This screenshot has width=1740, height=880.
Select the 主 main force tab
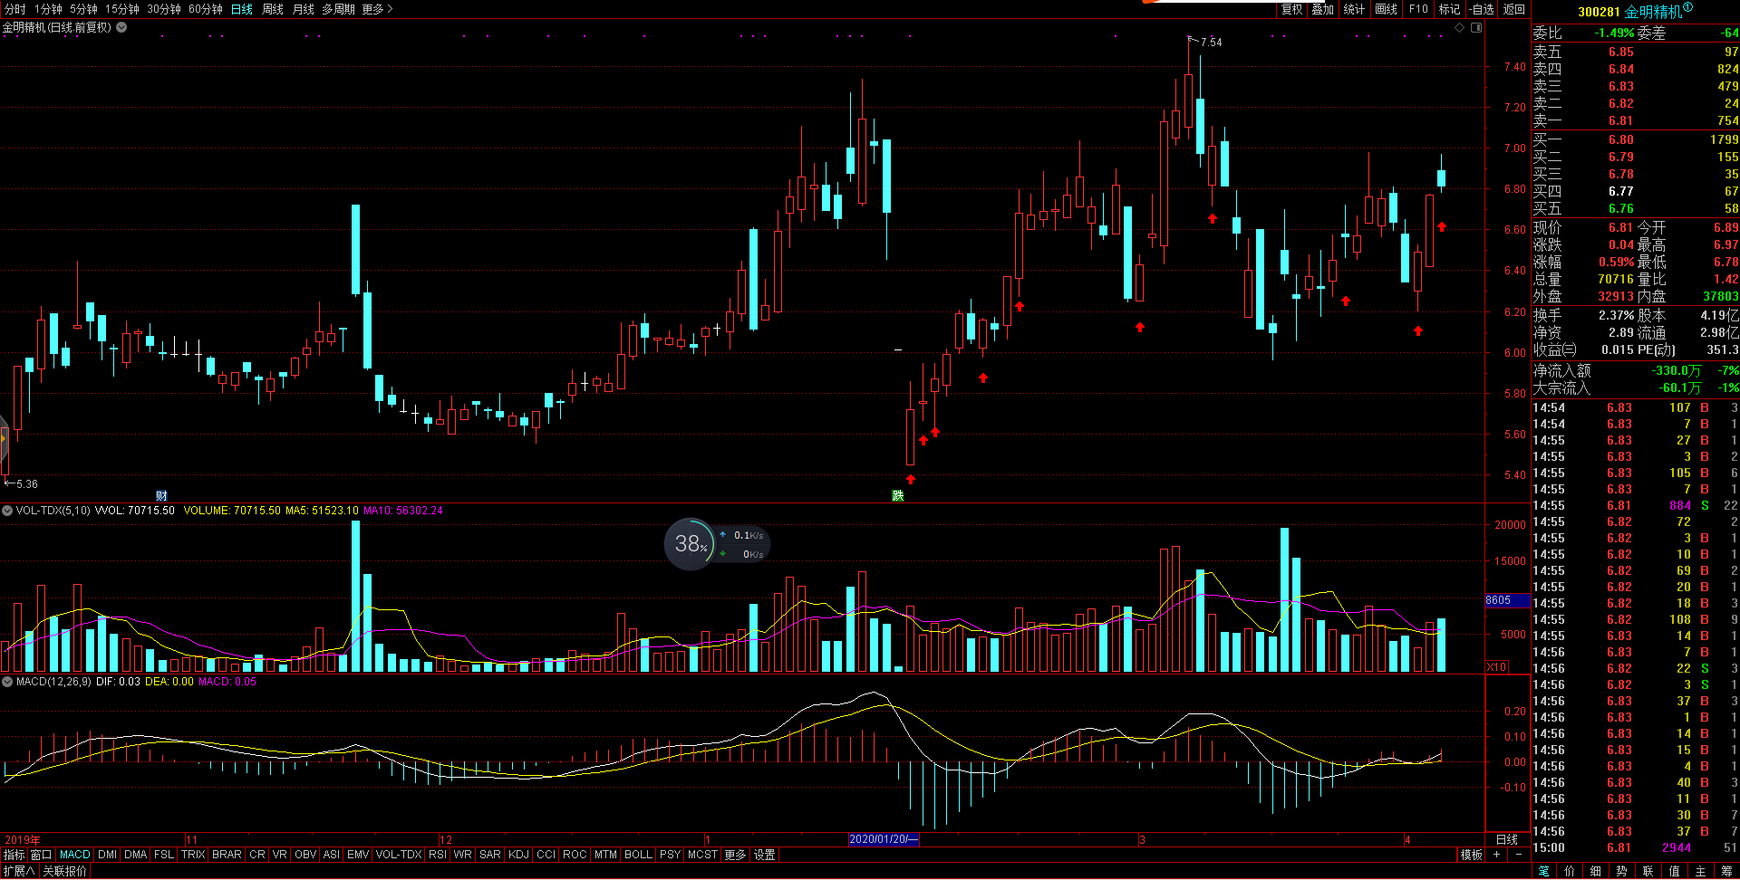pos(1700,871)
